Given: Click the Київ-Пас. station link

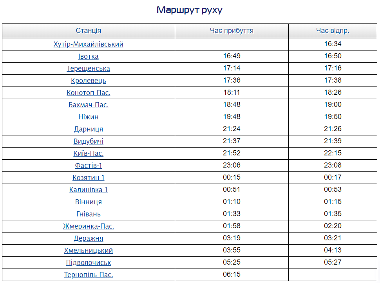Looking at the screenshot, I should pyautogui.click(x=88, y=153).
